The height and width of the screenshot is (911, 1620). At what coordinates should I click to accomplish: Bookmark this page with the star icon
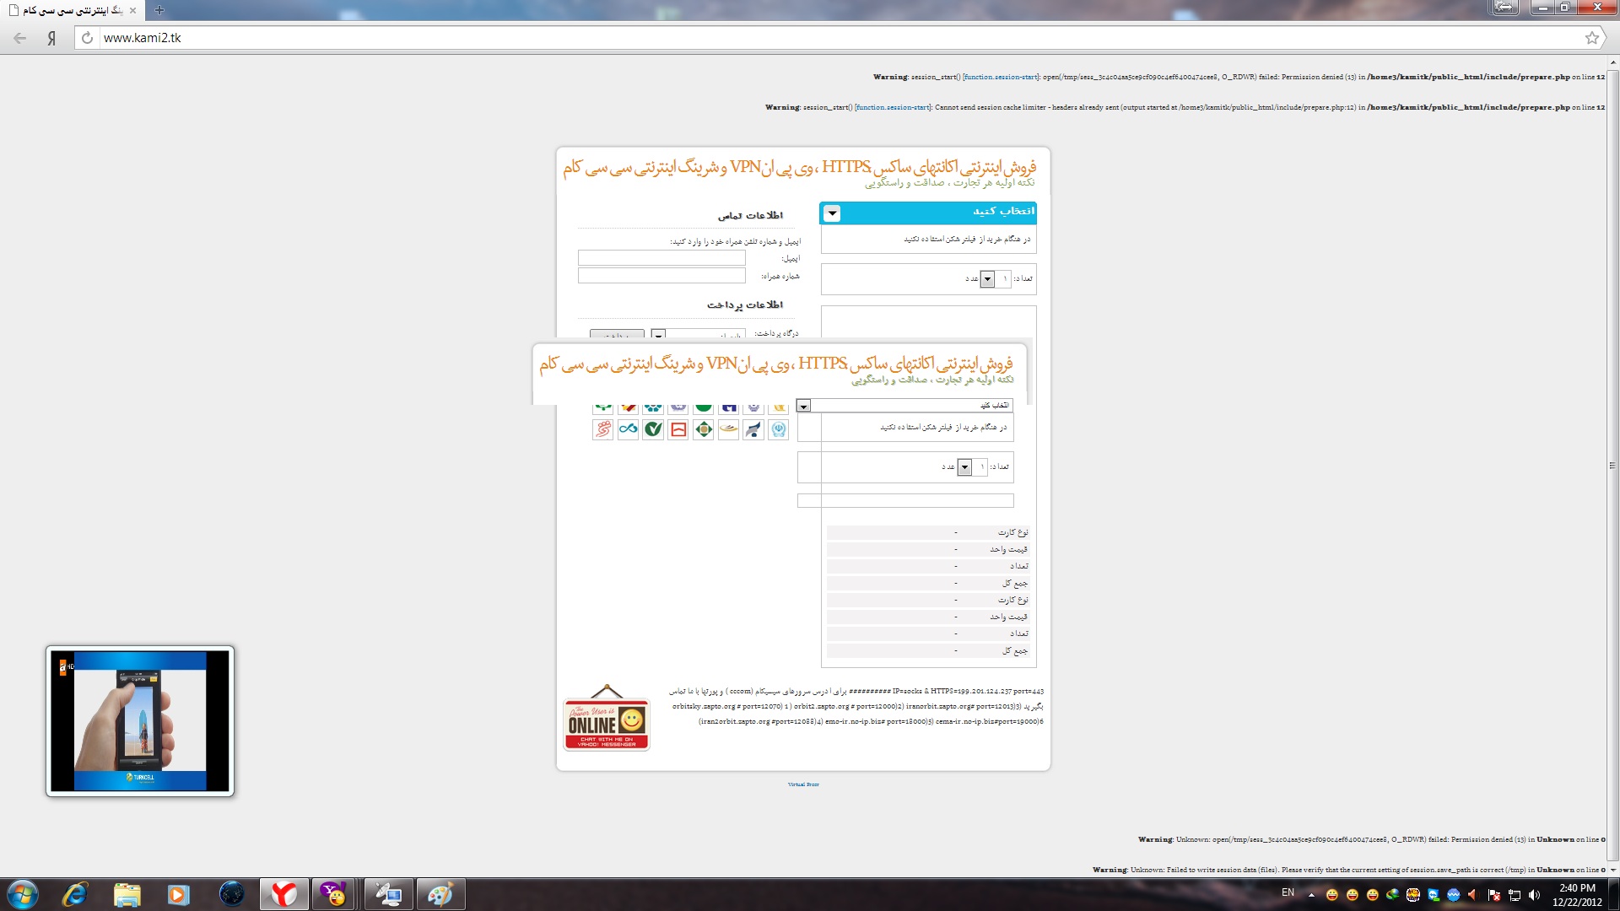(1591, 38)
